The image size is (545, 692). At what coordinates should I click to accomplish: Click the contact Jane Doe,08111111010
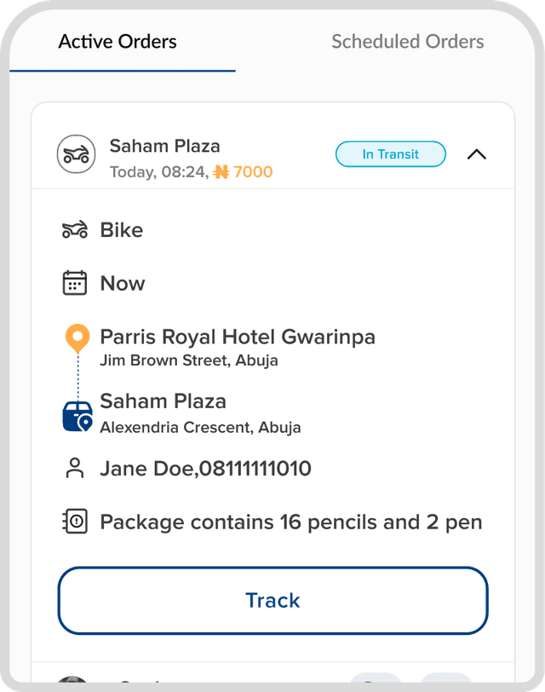coord(206,468)
